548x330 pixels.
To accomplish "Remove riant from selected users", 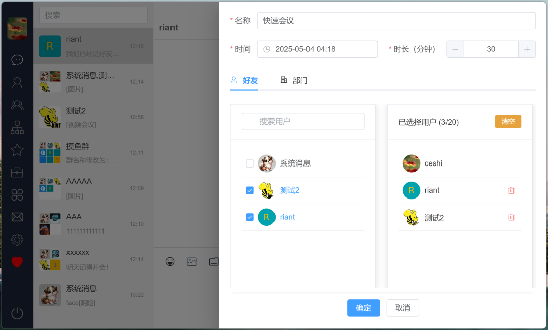I will pyautogui.click(x=511, y=190).
